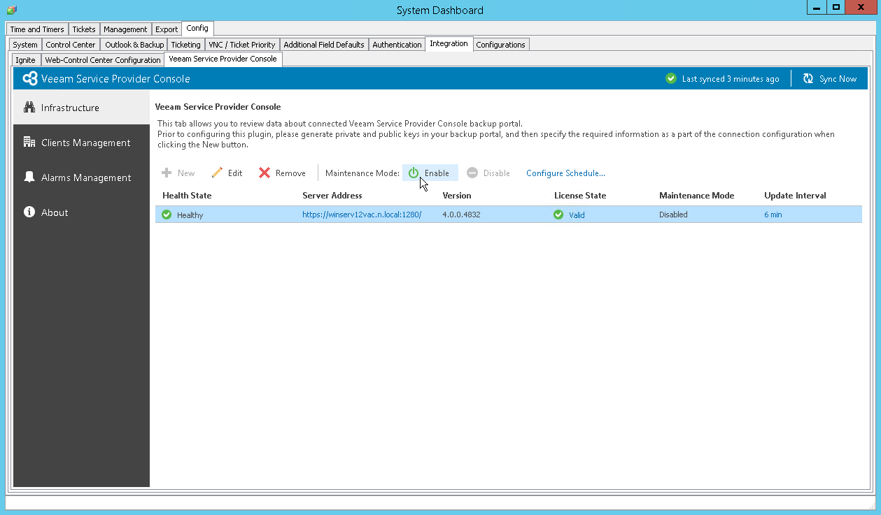Open the Authentication sub-tab
Image resolution: width=881 pixels, height=515 pixels.
397,45
